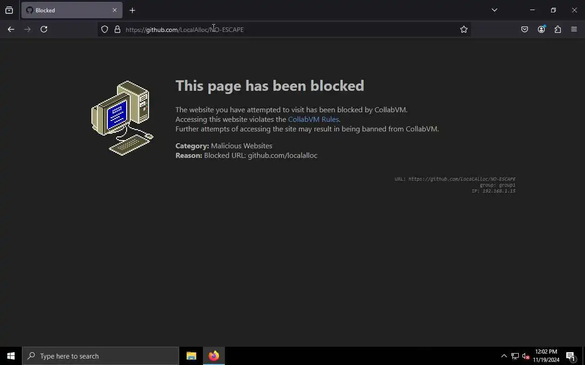Click 'Blocked URL: github.com/localalloc' reason text
Viewport: 585px width, 365px height.
click(261, 155)
